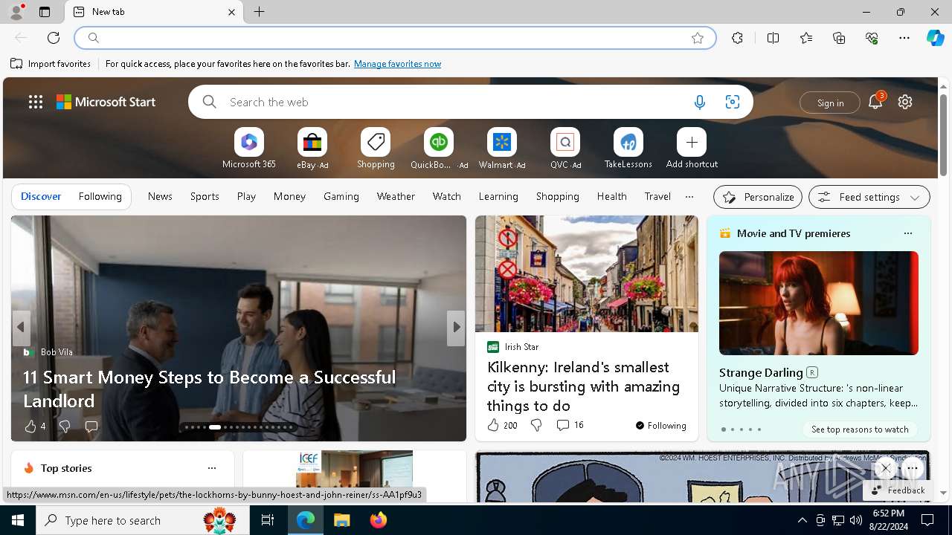
Task: Click the Search the web box
Action: click(x=470, y=102)
